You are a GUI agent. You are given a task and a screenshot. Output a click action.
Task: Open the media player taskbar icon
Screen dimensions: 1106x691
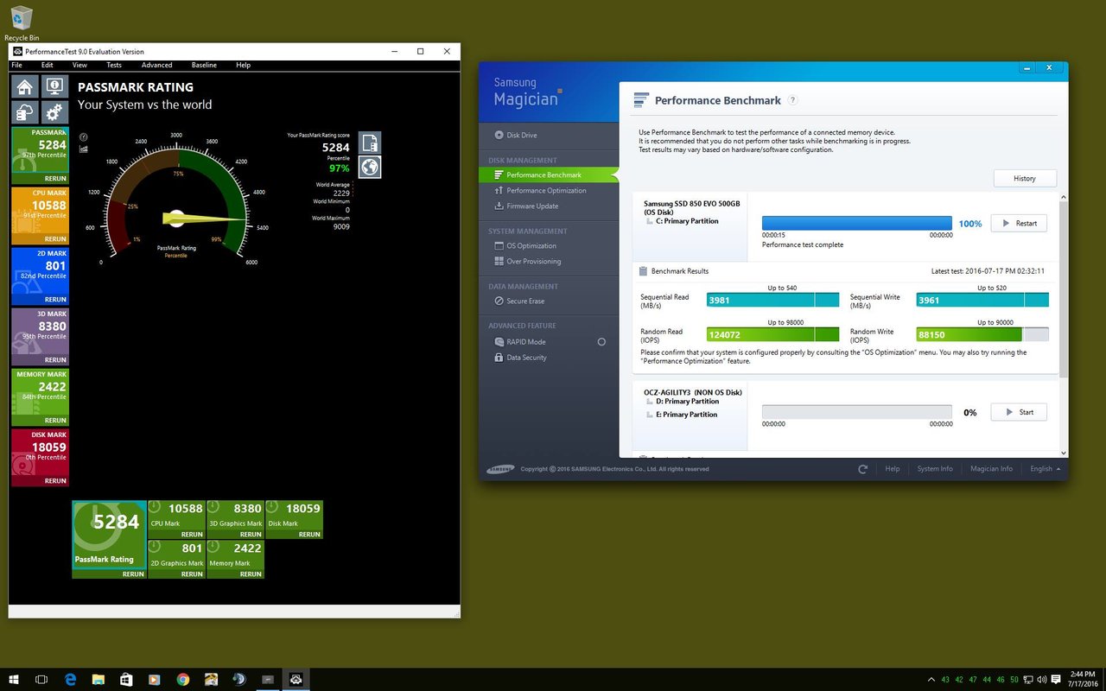point(155,680)
